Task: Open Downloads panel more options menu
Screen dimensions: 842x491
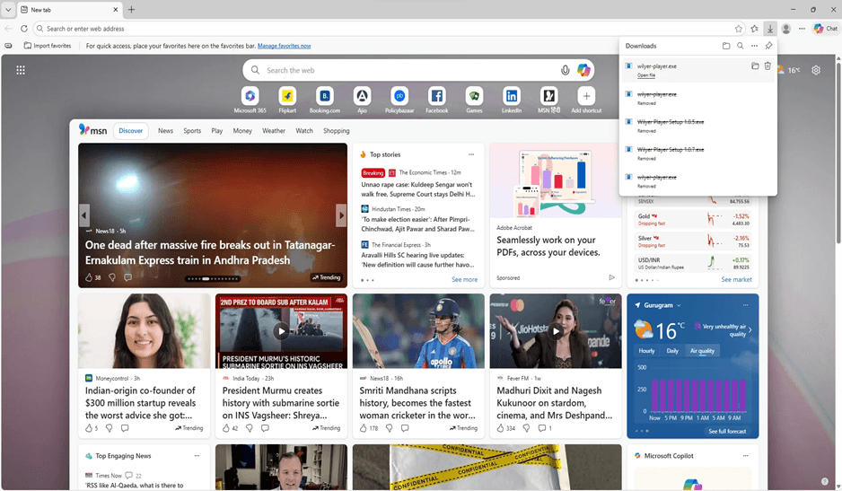Action: (754, 46)
